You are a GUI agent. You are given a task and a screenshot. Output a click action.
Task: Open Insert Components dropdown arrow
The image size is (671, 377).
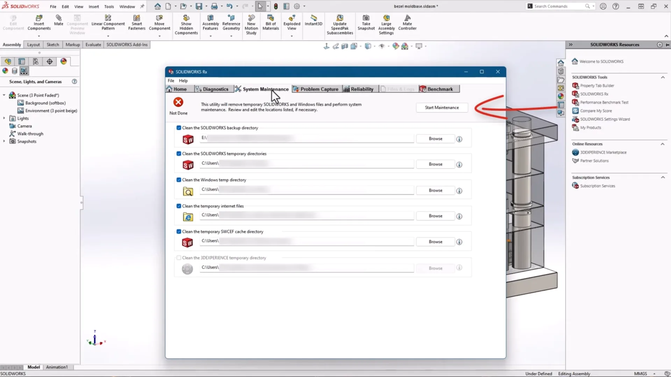click(39, 36)
